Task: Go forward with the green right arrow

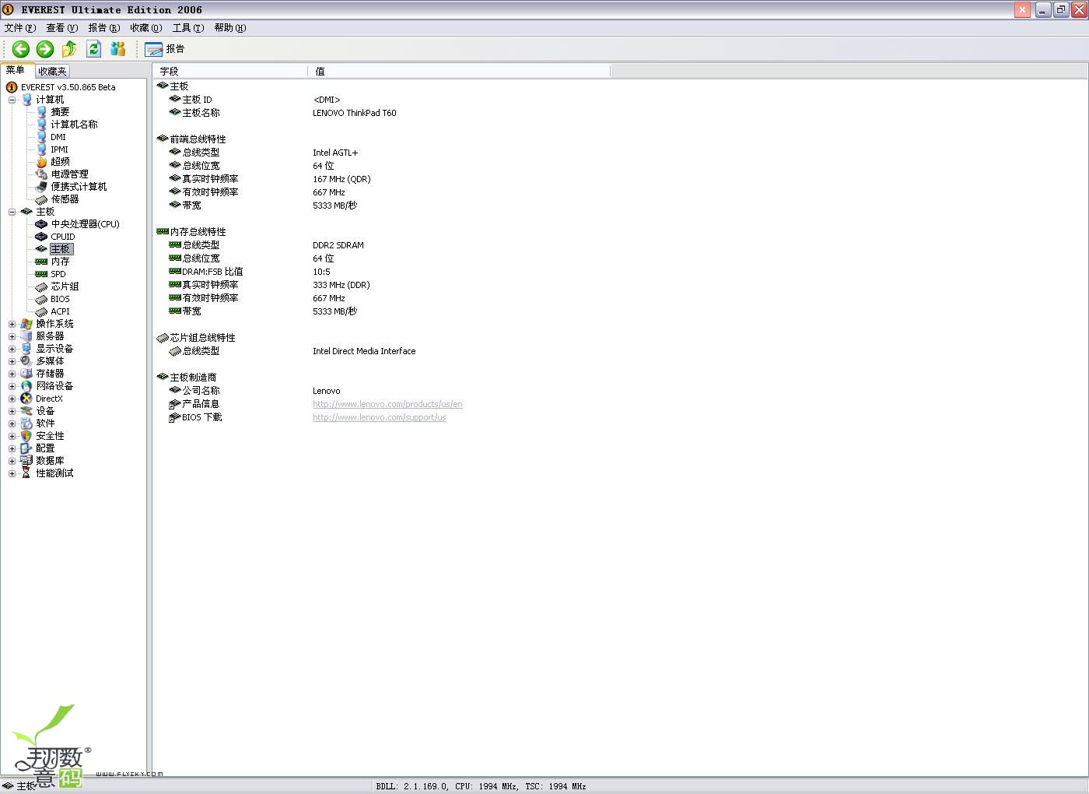Action: coord(45,49)
